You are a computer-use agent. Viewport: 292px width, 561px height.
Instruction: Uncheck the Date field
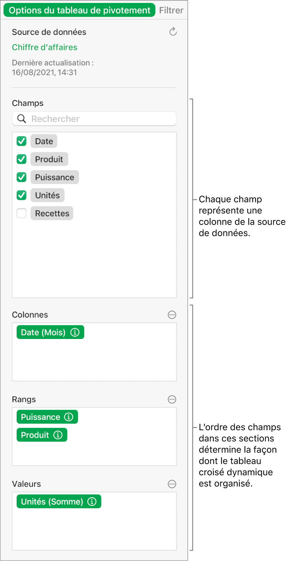(21, 141)
